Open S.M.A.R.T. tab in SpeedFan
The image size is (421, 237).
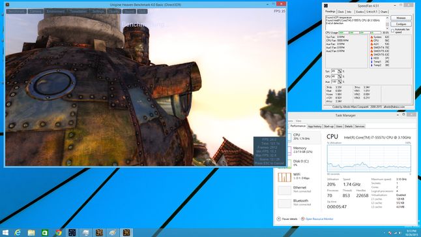pyautogui.click(x=372, y=12)
